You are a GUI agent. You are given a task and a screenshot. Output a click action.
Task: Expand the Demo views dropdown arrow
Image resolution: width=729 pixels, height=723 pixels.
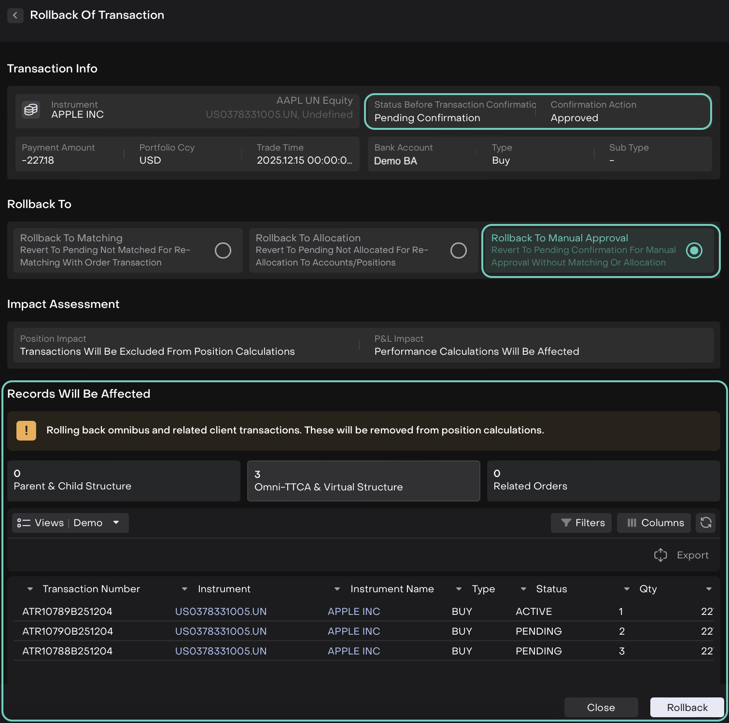point(116,523)
